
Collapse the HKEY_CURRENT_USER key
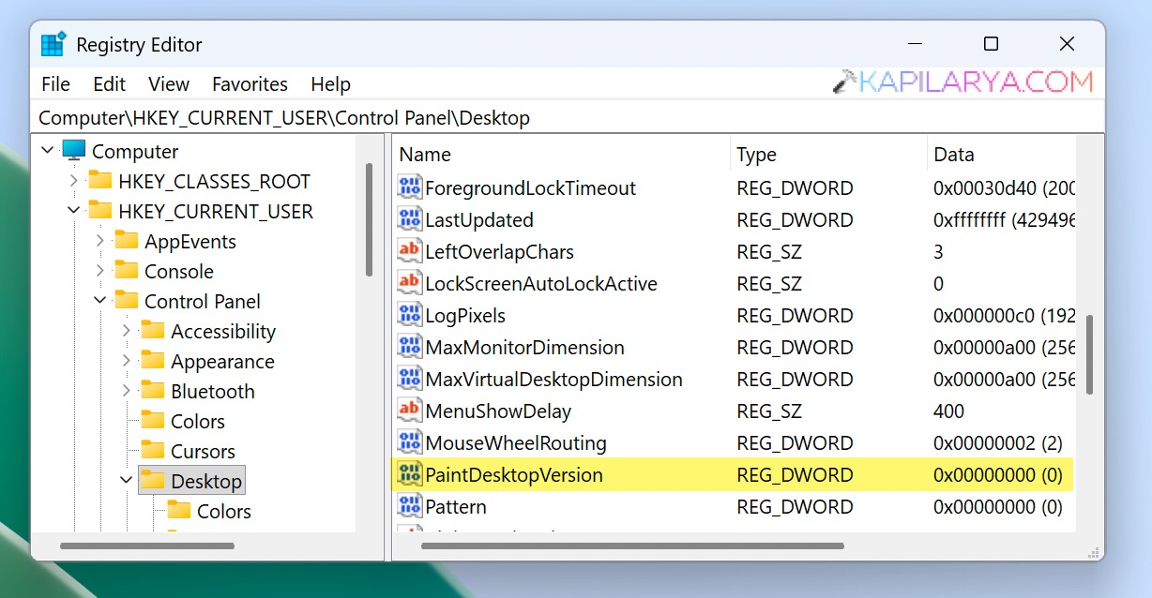coord(73,211)
